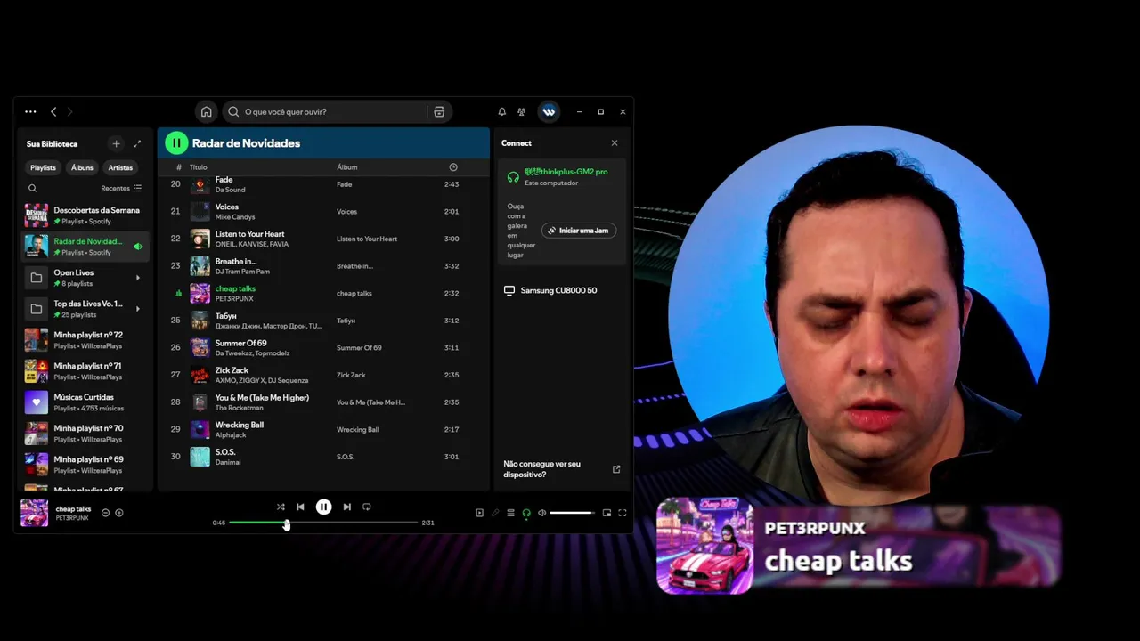
Task: Adjust the volume slider
Action: click(572, 513)
